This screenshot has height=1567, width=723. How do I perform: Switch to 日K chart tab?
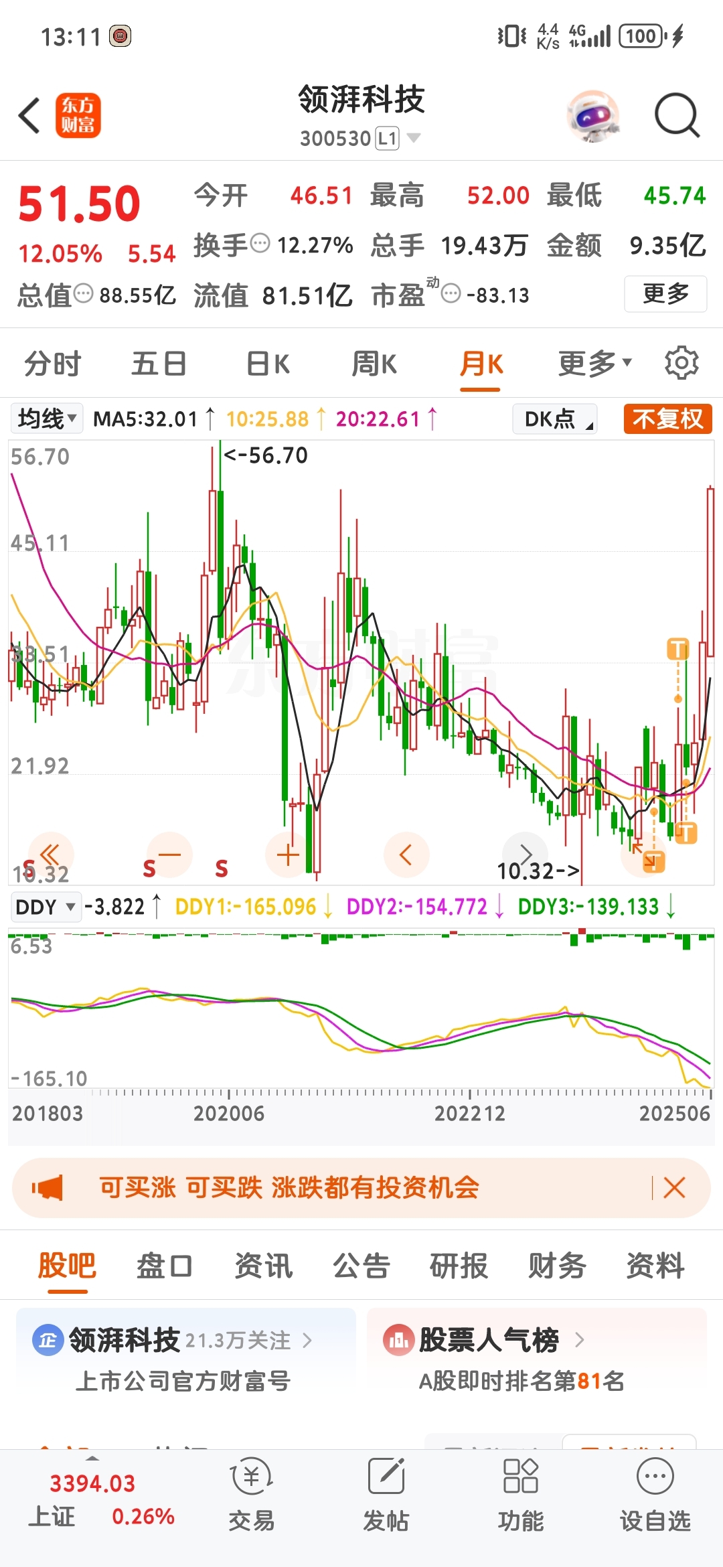[268, 364]
